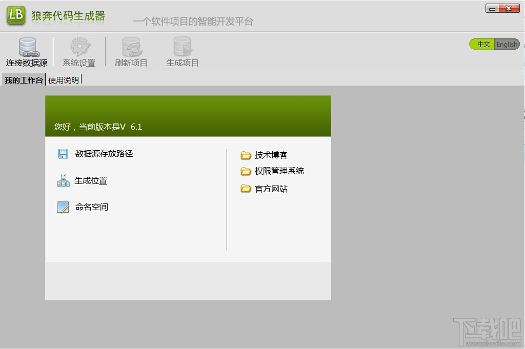Open the 命名空间 setting link

click(92, 207)
